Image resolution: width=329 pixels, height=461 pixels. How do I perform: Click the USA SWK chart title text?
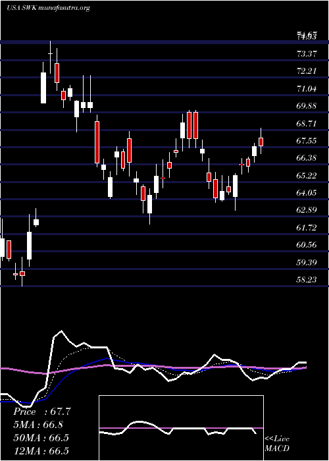click(48, 8)
